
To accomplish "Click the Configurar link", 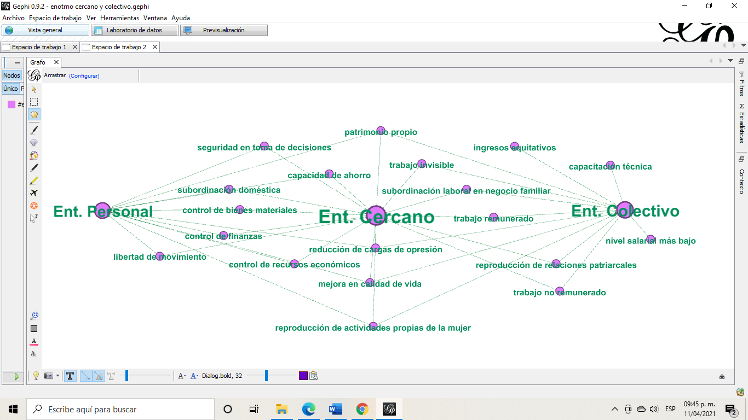I will click(84, 76).
